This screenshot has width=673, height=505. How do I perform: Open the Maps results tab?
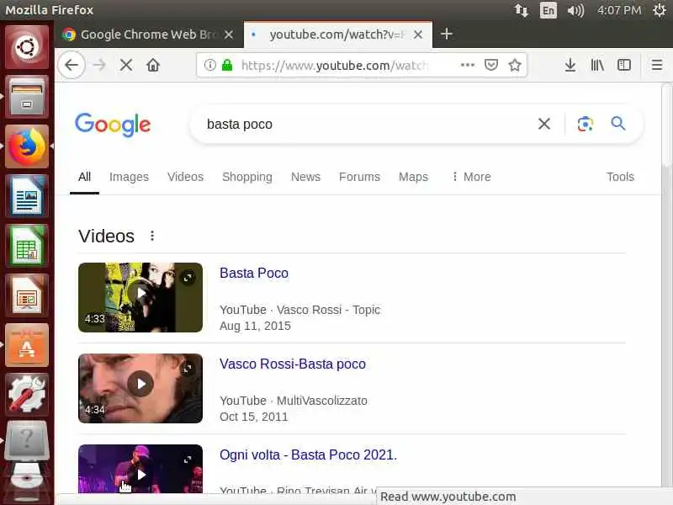pyautogui.click(x=413, y=177)
